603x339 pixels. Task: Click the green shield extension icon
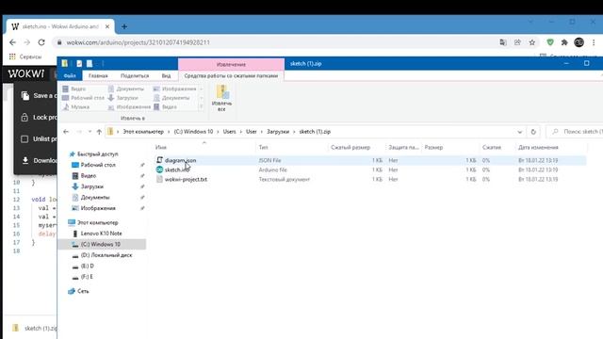coord(550,42)
